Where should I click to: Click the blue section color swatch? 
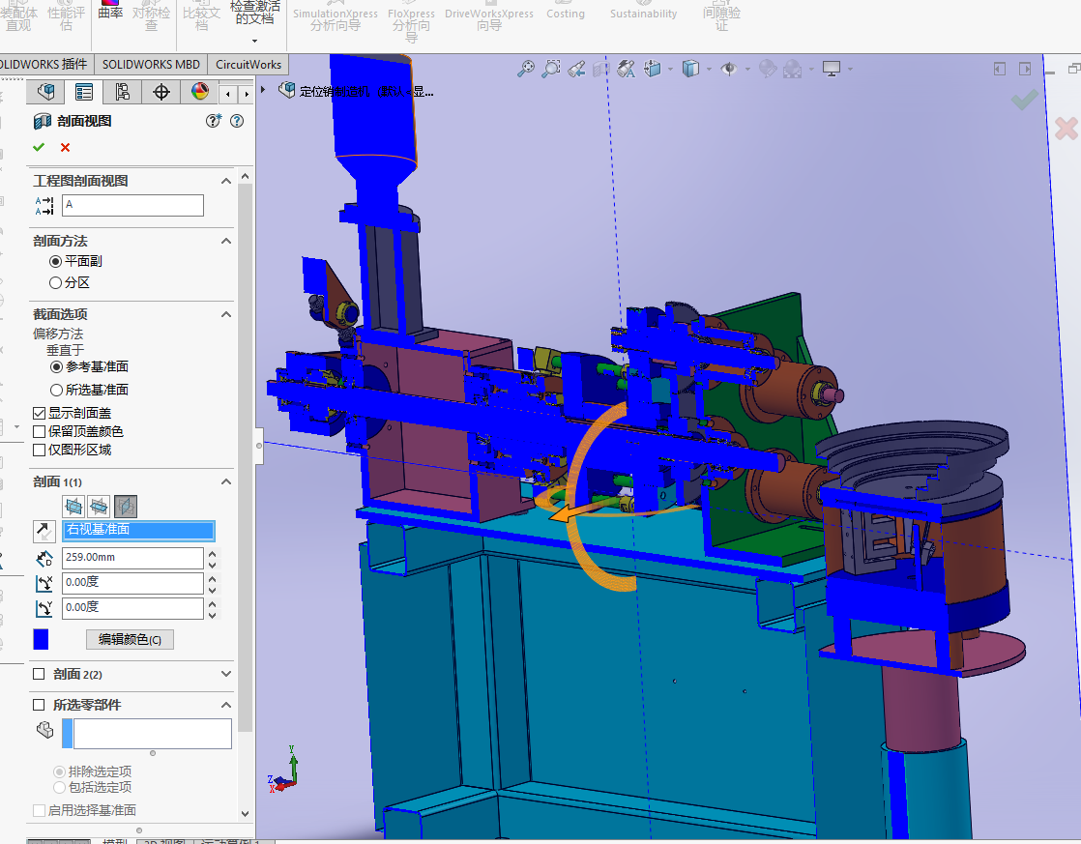(x=41, y=639)
